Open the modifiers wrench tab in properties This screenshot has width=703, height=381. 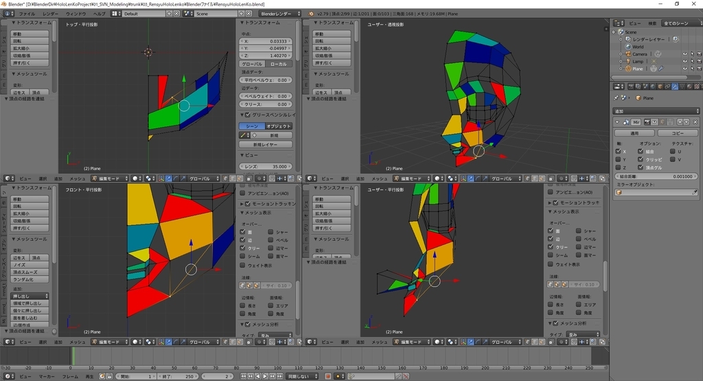tap(675, 86)
